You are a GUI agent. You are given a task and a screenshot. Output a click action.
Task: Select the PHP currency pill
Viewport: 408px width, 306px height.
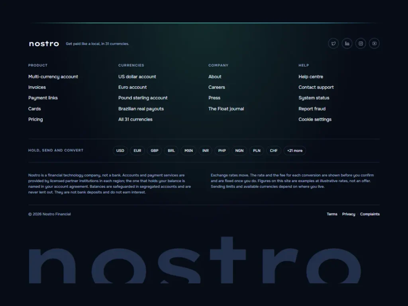[222, 151]
